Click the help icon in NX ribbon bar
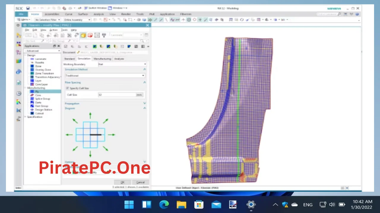The height and width of the screenshot is (213, 380). point(357,14)
